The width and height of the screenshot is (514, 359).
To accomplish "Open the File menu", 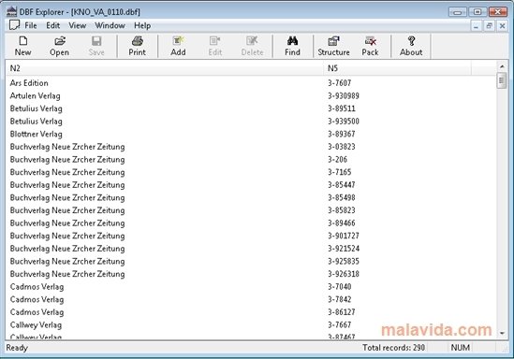I will point(31,25).
